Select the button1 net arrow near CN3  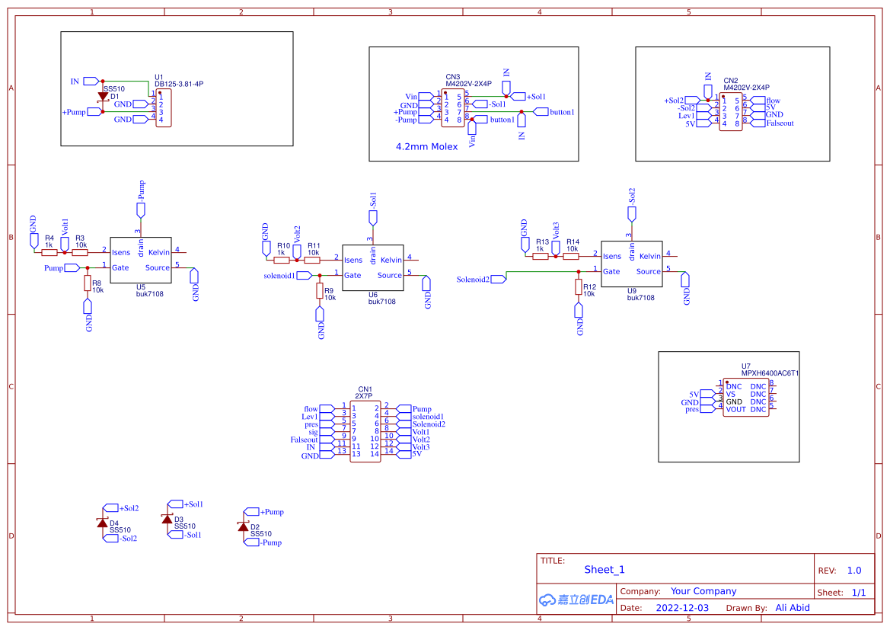[542, 111]
